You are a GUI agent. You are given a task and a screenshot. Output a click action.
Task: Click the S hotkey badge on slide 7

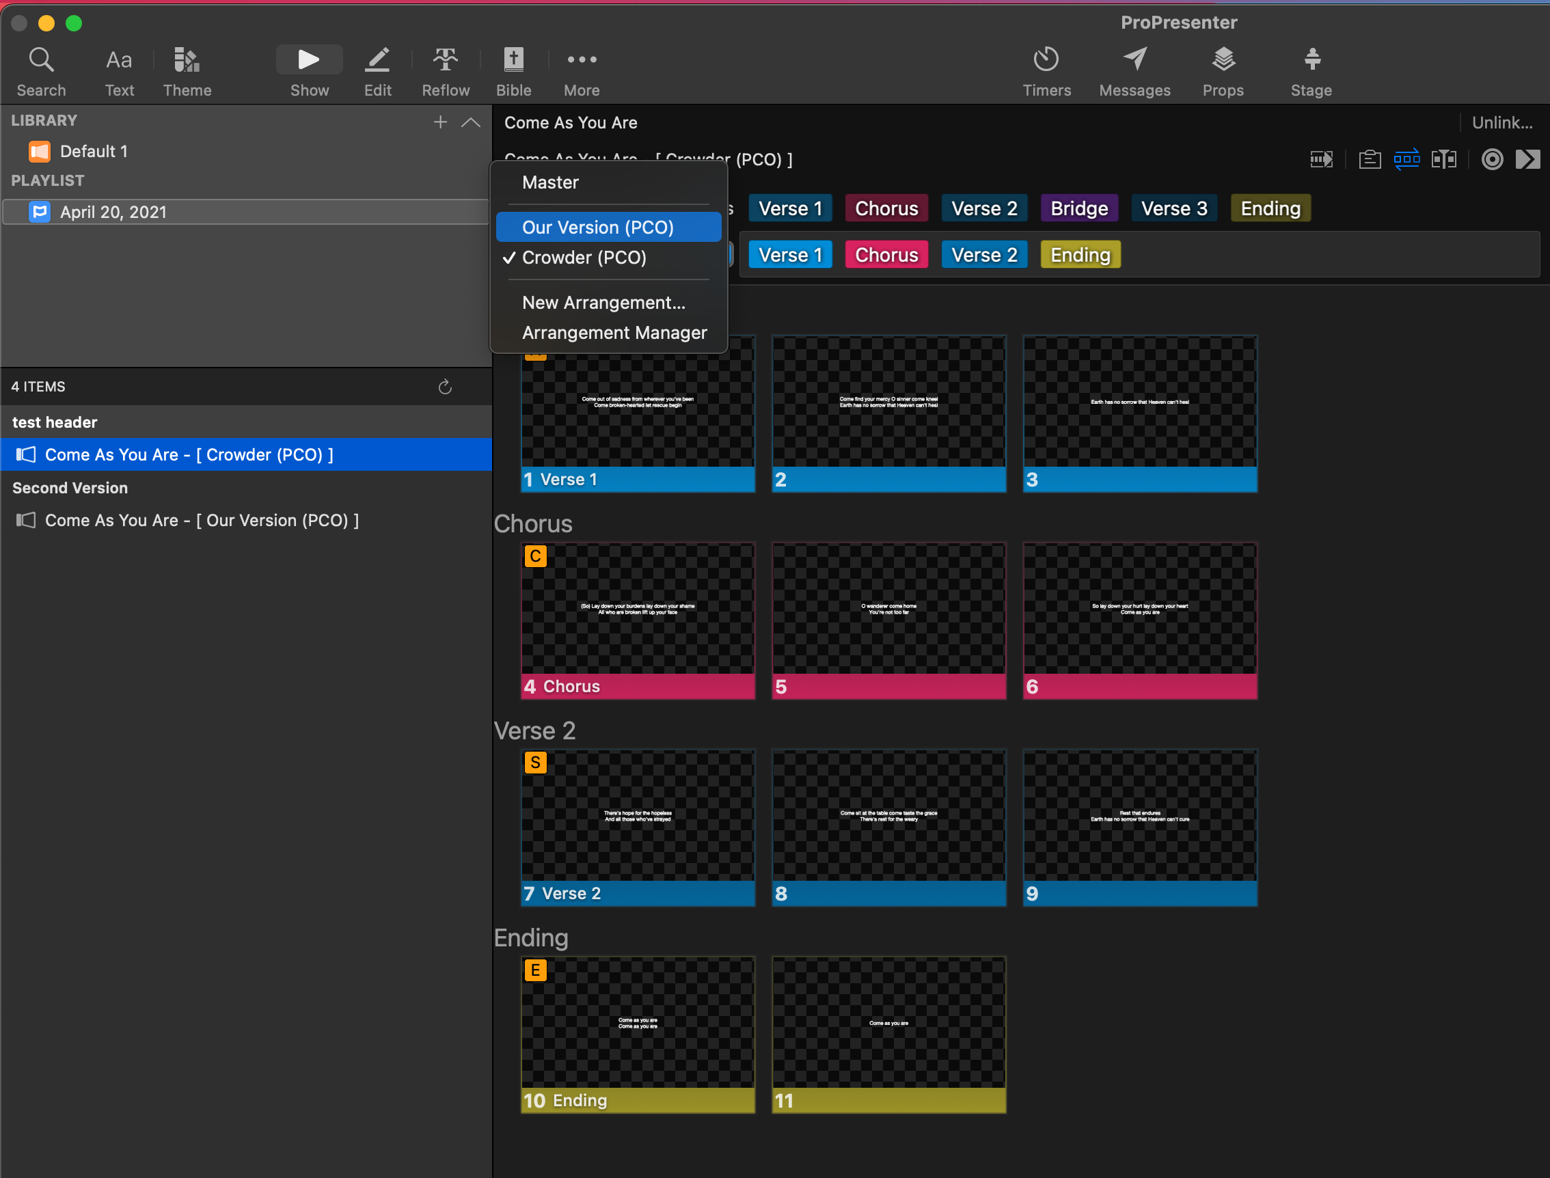535,762
